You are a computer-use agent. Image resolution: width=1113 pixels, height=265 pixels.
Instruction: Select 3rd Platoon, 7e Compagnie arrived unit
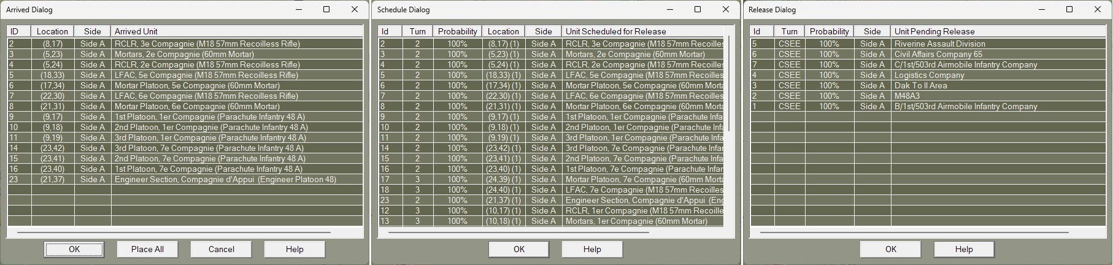tap(185, 148)
